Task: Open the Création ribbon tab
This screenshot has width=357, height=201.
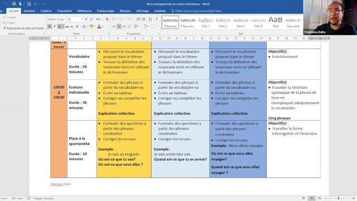Action: click(46, 11)
